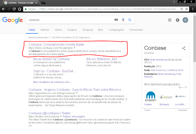196x134 pixels.
Task: Open Coinbase: Comprar/vender moeda digital result
Action: coord(56,44)
